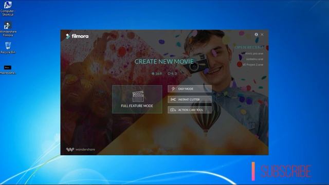Open Facebook page icon in launcher header
The image size is (329, 185).
256,34
